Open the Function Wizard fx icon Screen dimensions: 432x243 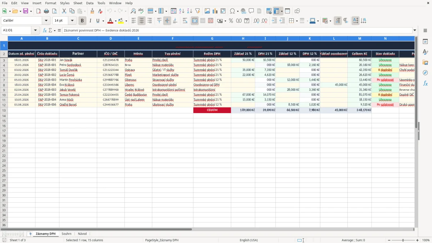pyautogui.click(x=45, y=30)
